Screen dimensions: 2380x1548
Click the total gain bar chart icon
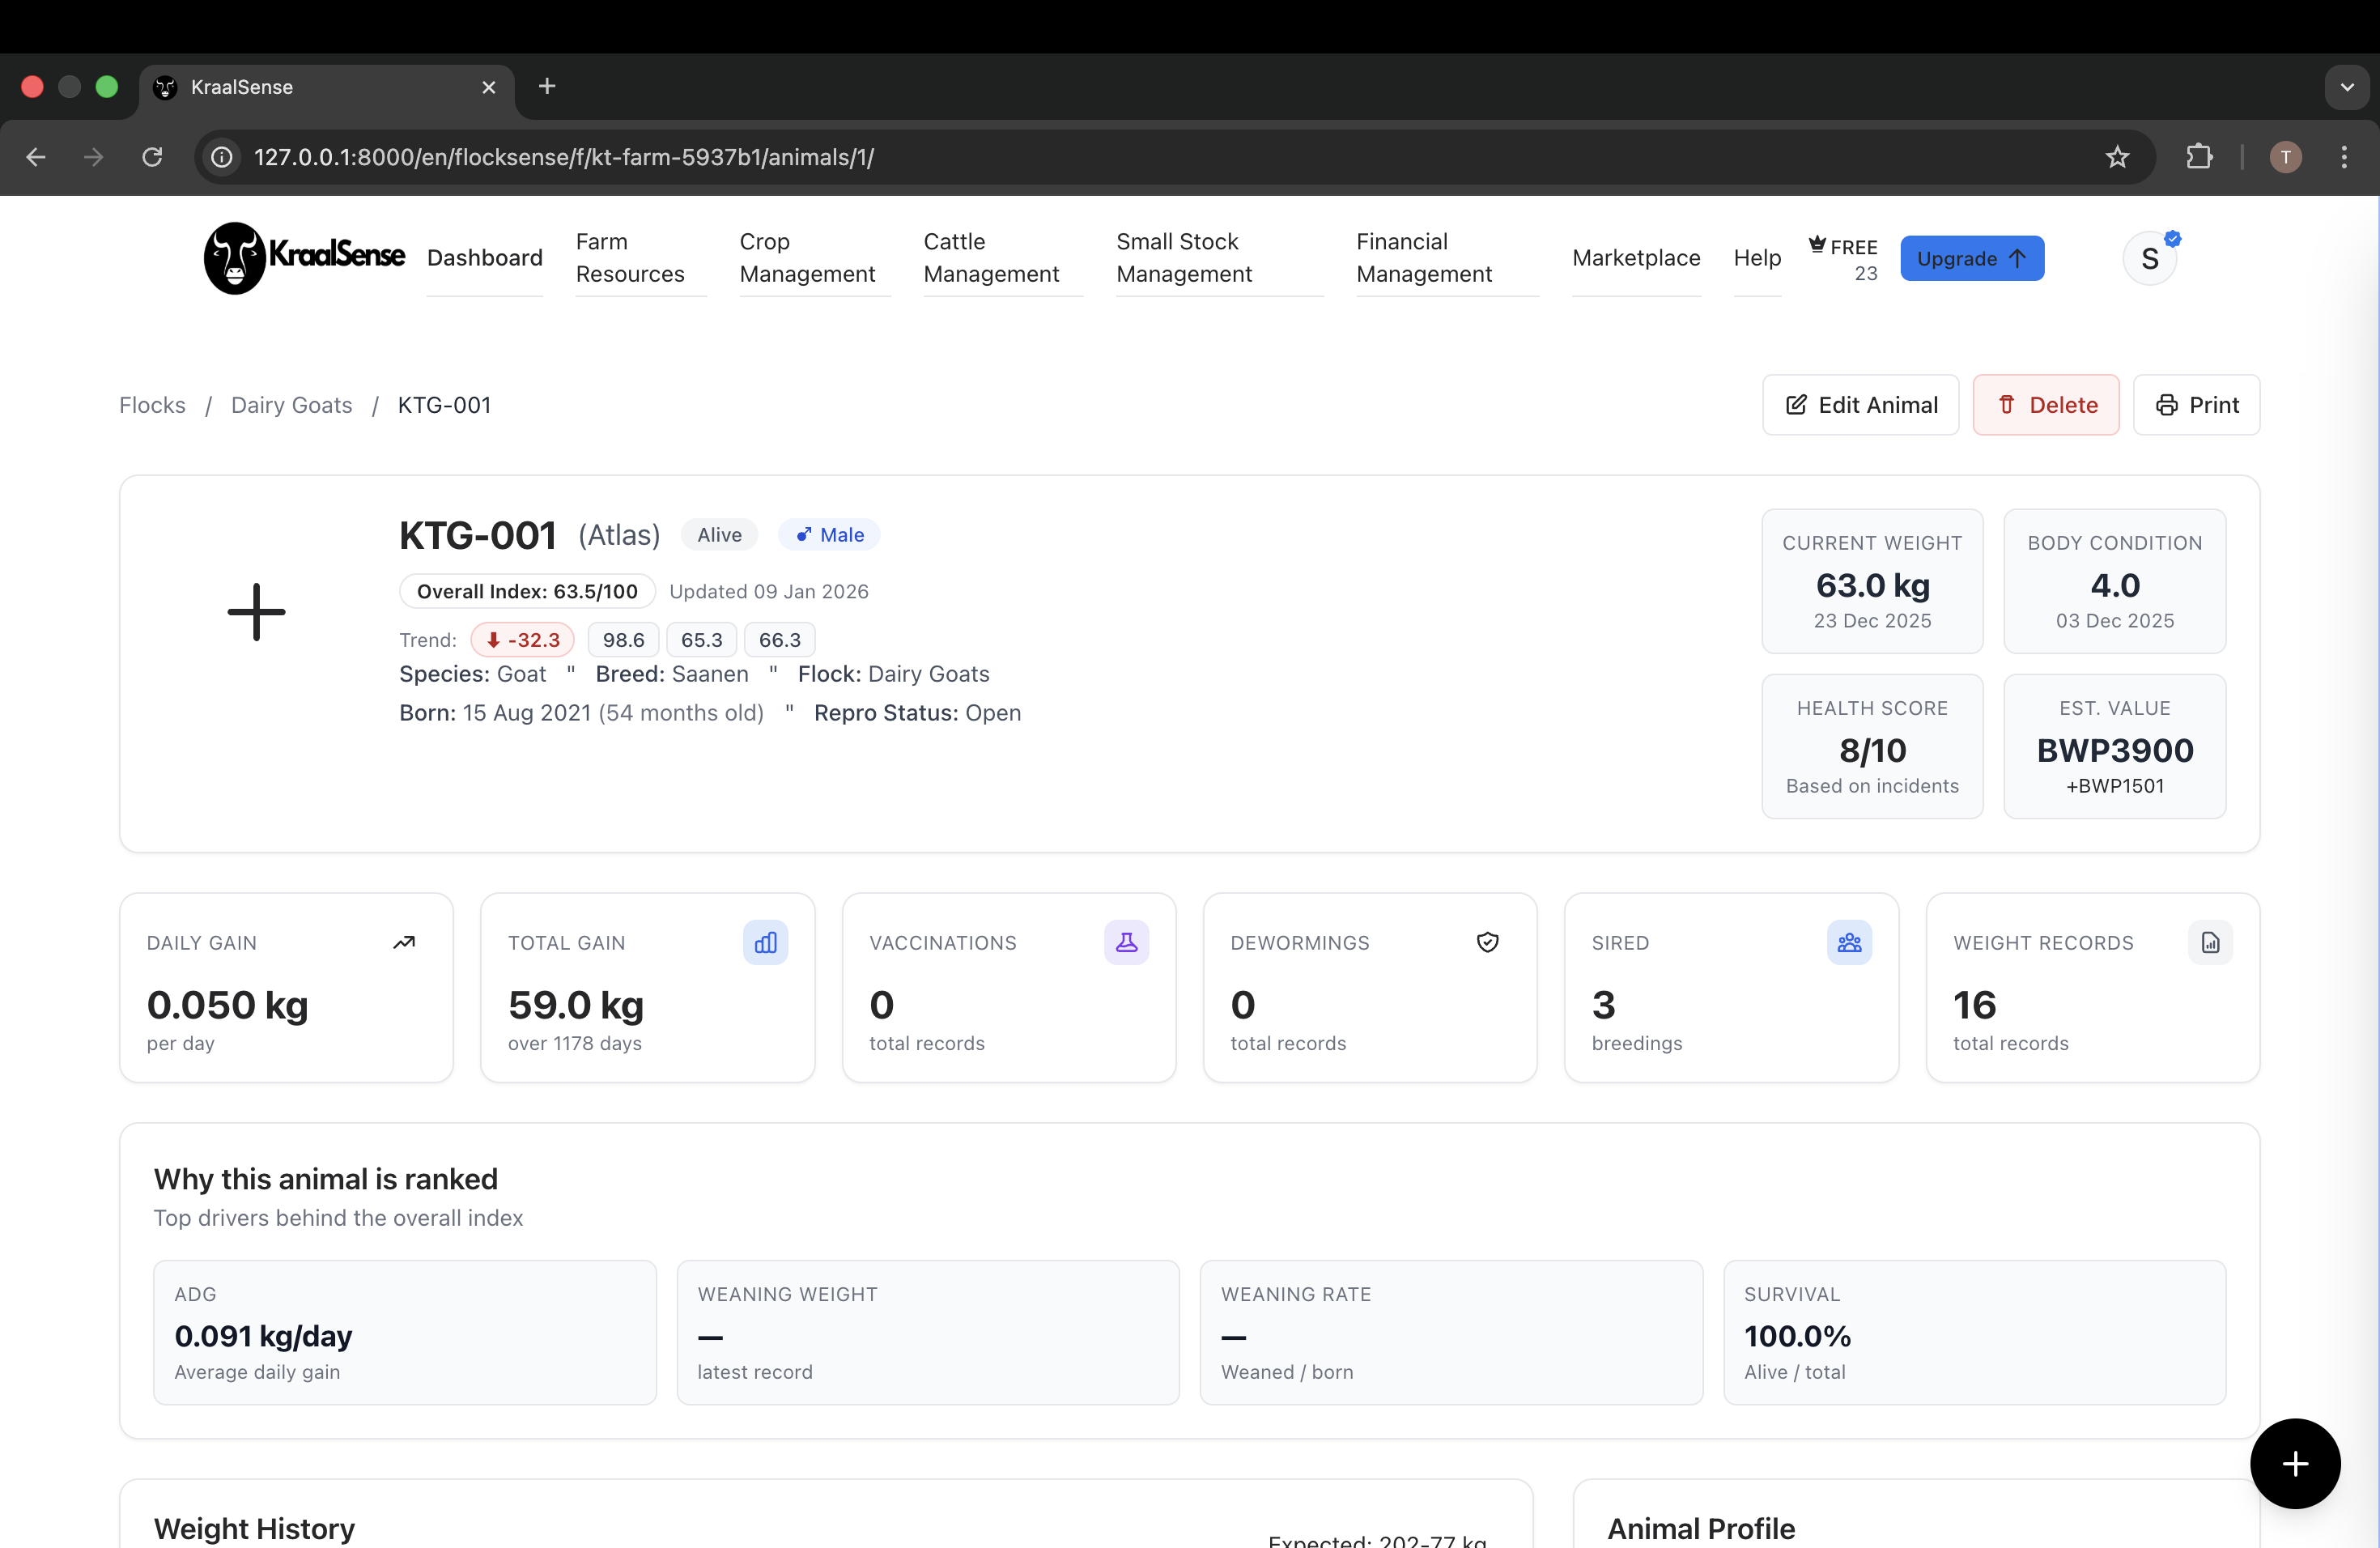(765, 942)
